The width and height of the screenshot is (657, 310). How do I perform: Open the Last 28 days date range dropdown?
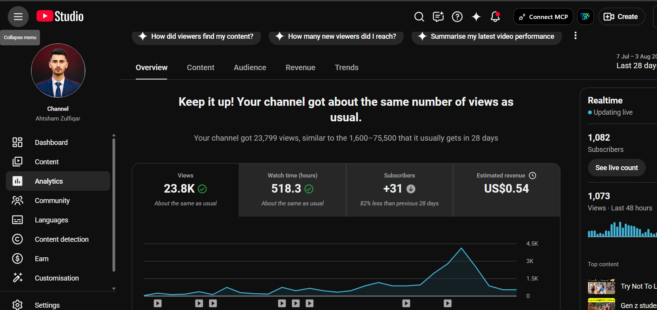(x=636, y=62)
